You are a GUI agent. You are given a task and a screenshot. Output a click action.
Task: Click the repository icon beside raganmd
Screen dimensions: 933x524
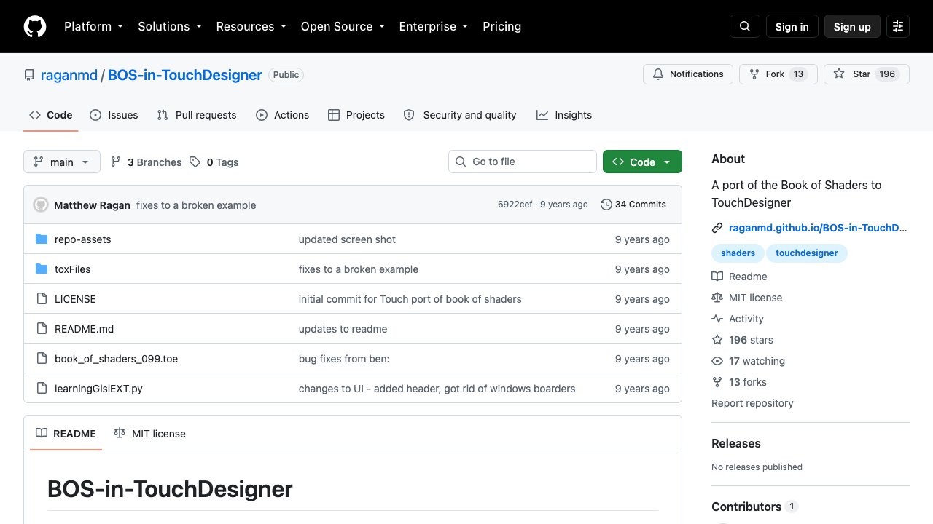29,75
